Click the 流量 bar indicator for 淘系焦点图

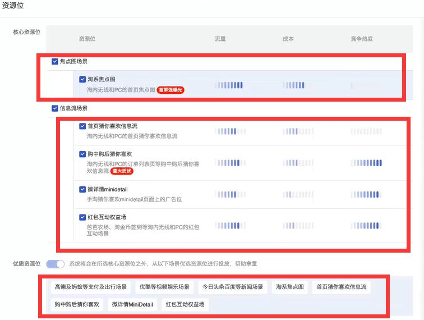point(229,85)
